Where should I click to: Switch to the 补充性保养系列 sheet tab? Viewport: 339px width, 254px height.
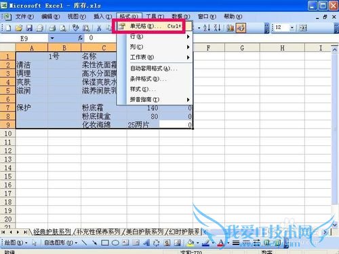coord(98,232)
